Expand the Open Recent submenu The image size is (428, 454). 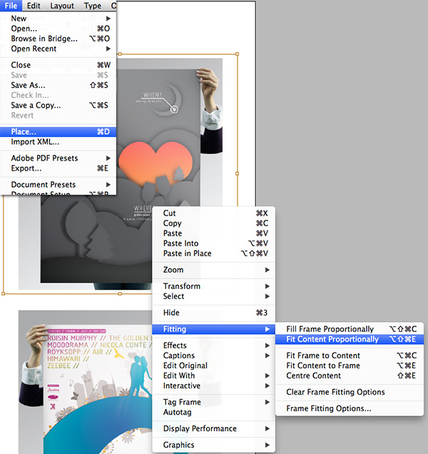[x=58, y=49]
